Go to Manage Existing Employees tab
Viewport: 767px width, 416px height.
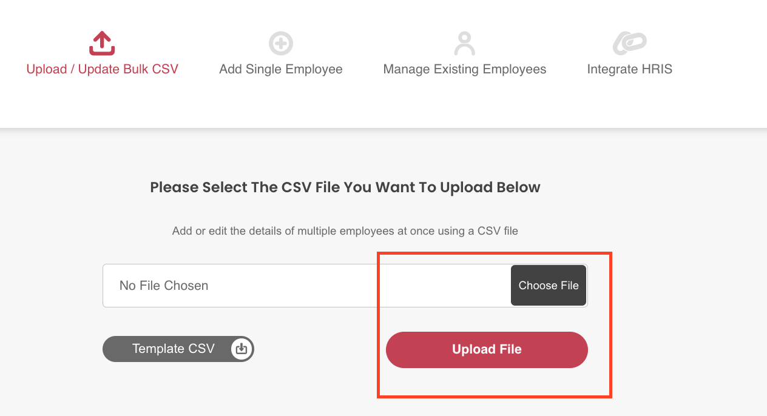click(x=465, y=69)
